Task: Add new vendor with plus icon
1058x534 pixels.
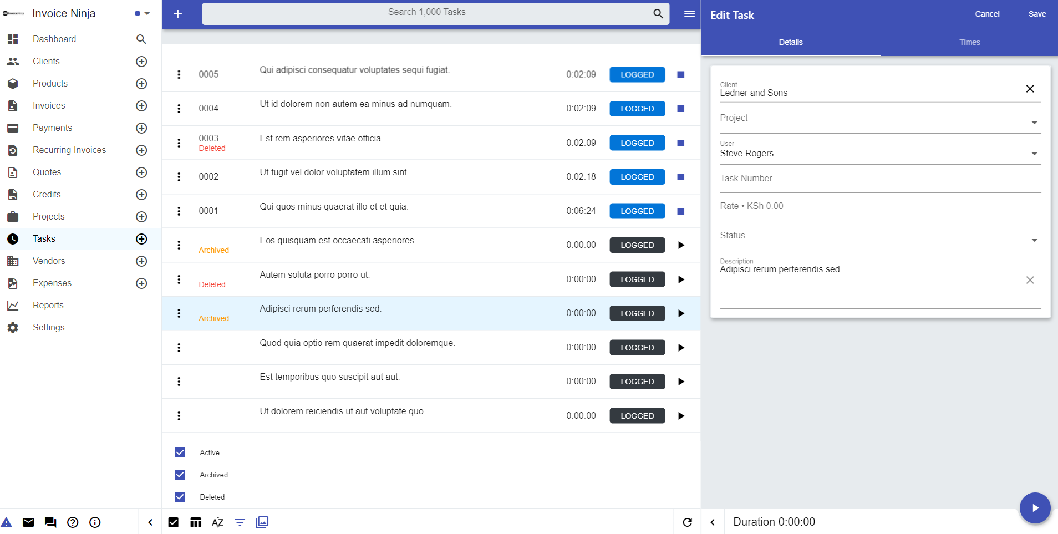Action: 141,261
